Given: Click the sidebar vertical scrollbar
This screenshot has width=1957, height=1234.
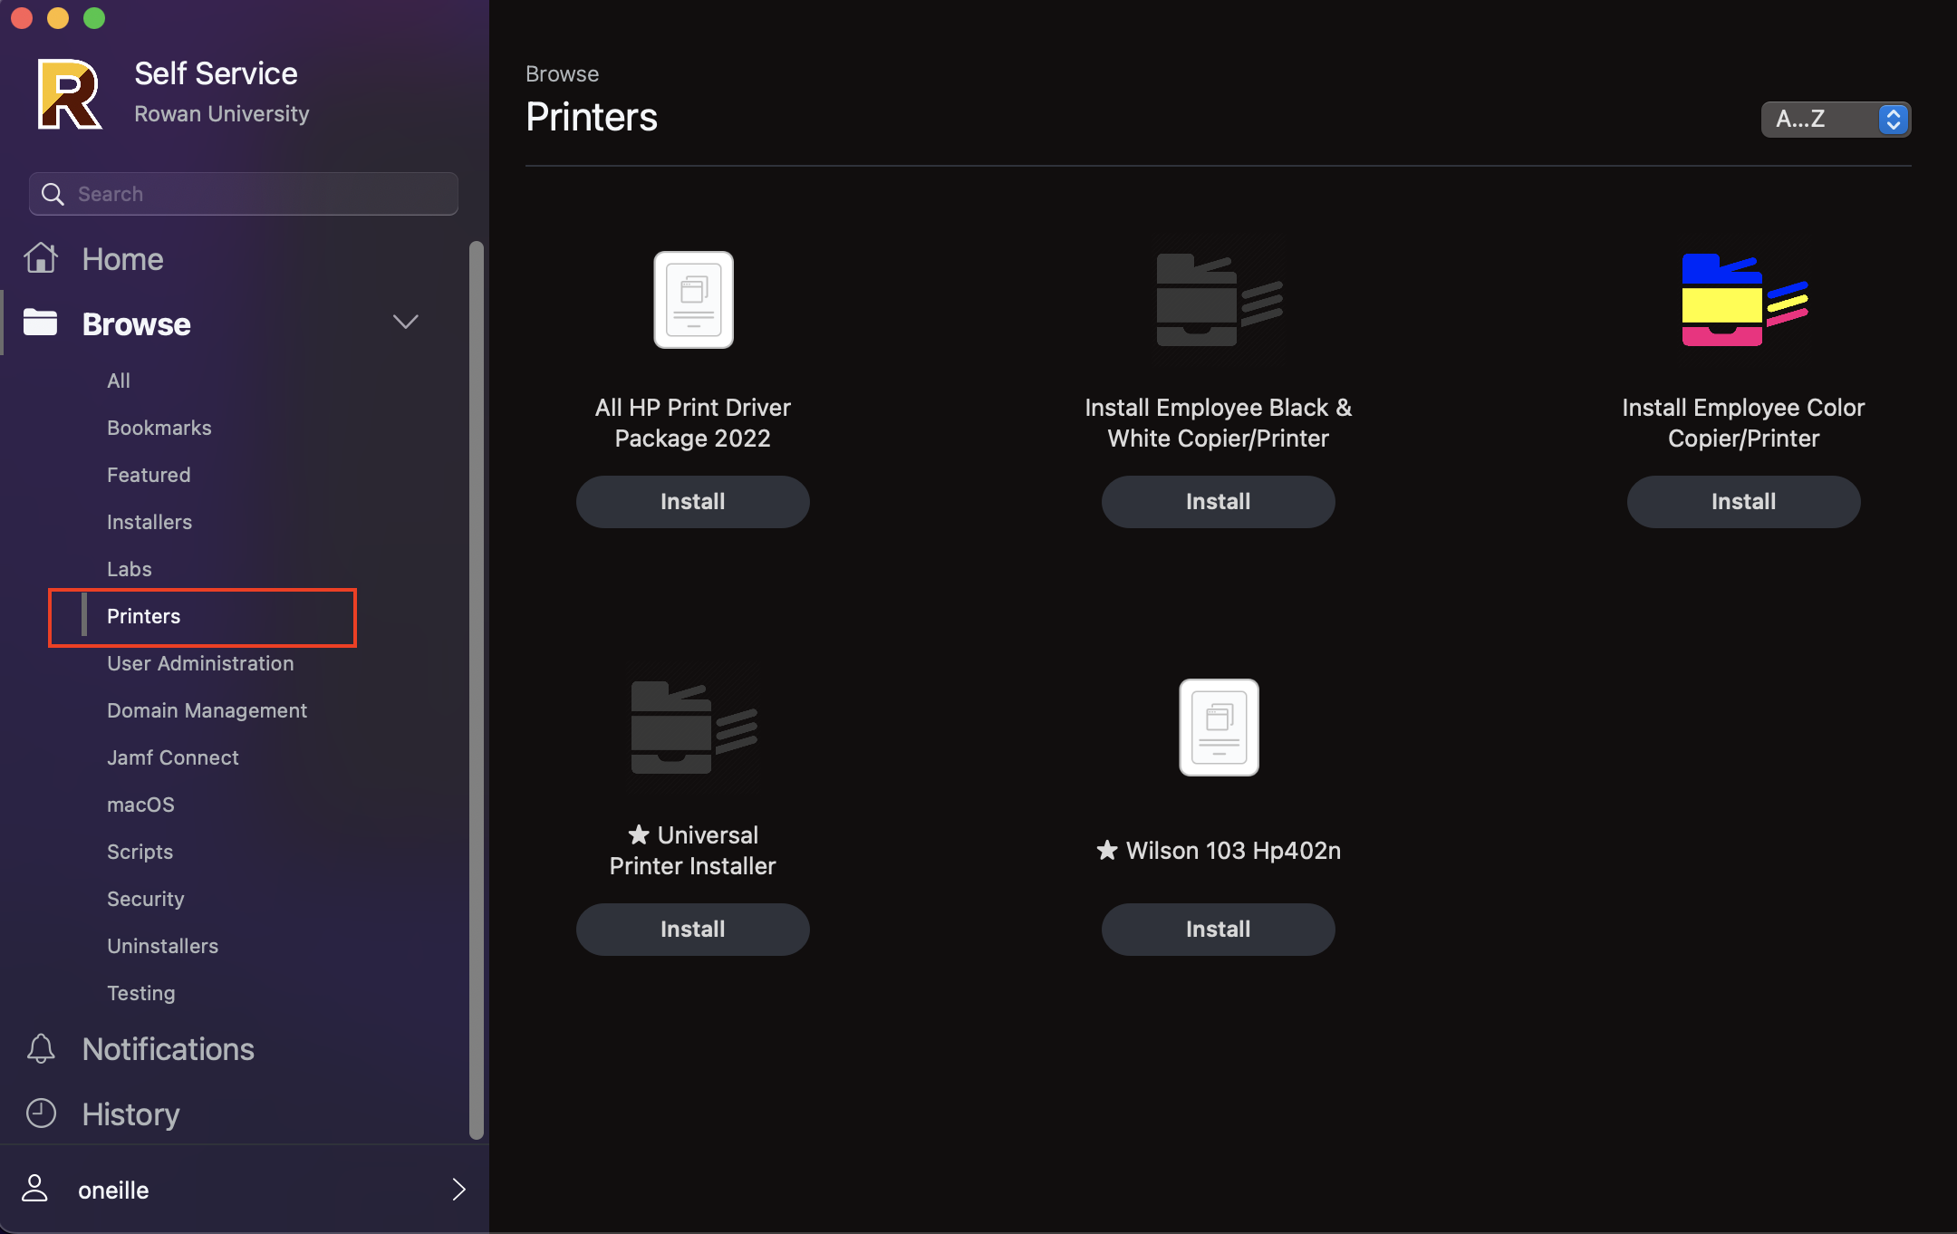Looking at the screenshot, I should (x=477, y=689).
